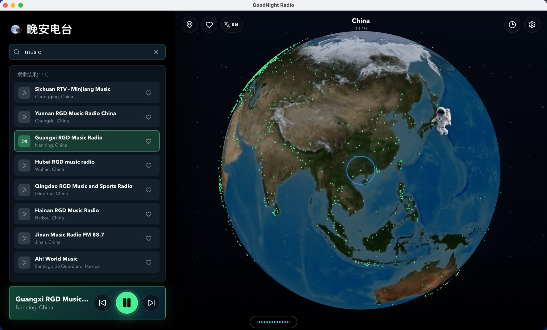Image resolution: width=547 pixels, height=330 pixels.
Task: Play Sichuan RTV - Minjiang Music
Action: pos(24,93)
